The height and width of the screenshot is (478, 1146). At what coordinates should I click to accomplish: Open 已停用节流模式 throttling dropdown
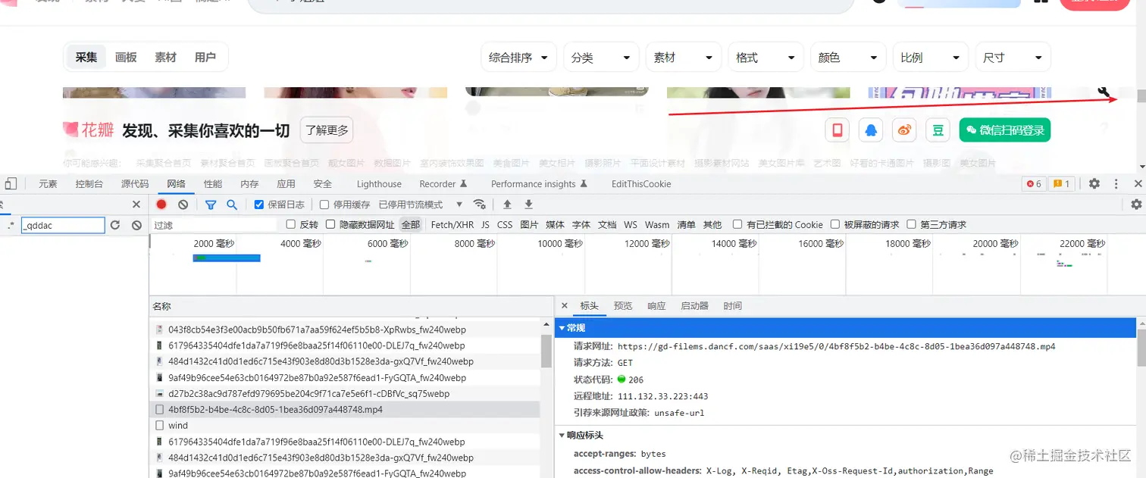point(421,205)
